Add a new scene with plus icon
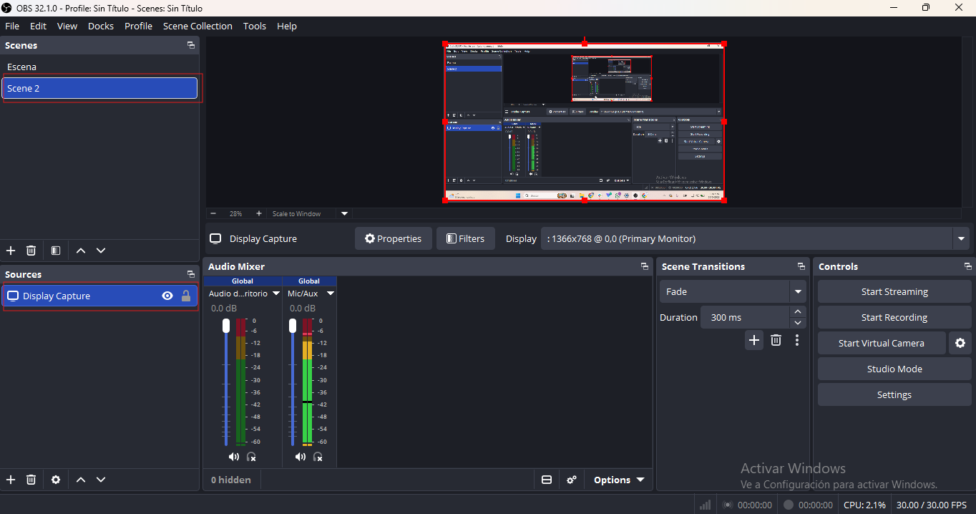The image size is (976, 514). point(11,251)
